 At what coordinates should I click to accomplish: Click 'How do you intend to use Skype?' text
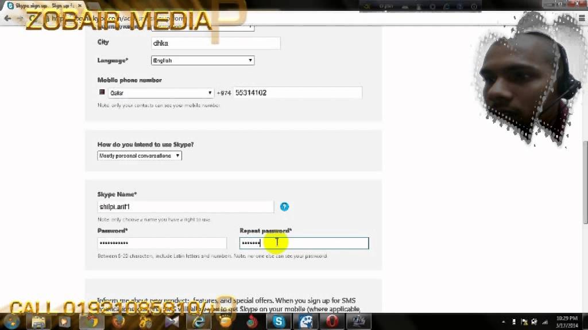click(x=145, y=144)
